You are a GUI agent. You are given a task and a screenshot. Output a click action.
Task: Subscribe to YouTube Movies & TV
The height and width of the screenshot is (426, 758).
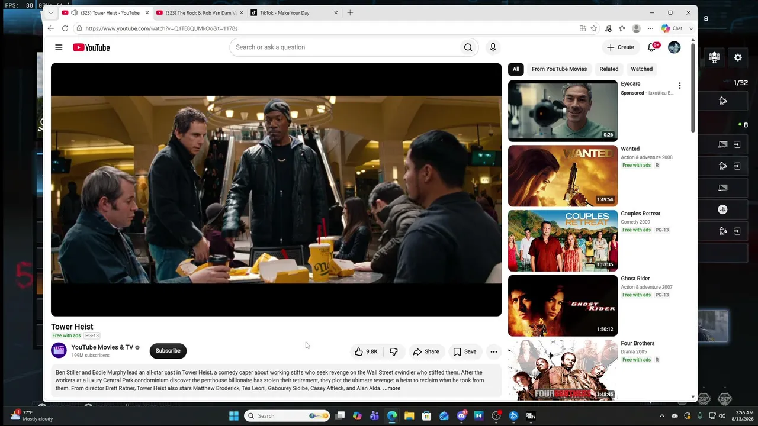tap(168, 351)
